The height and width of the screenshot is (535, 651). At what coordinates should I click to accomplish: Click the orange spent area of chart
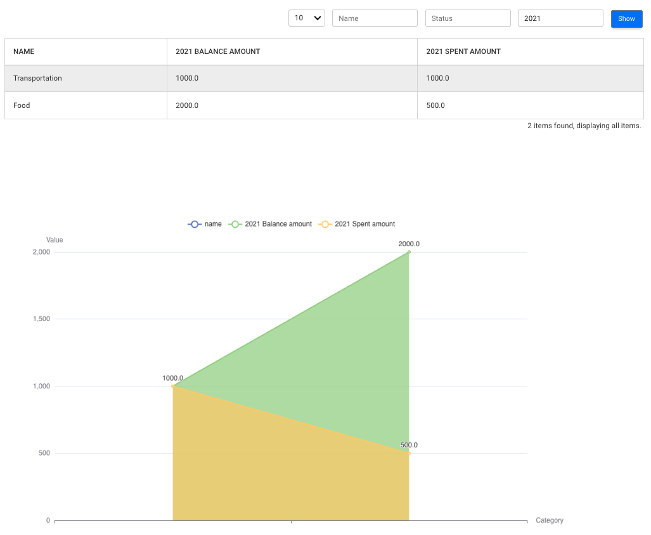[x=285, y=470]
